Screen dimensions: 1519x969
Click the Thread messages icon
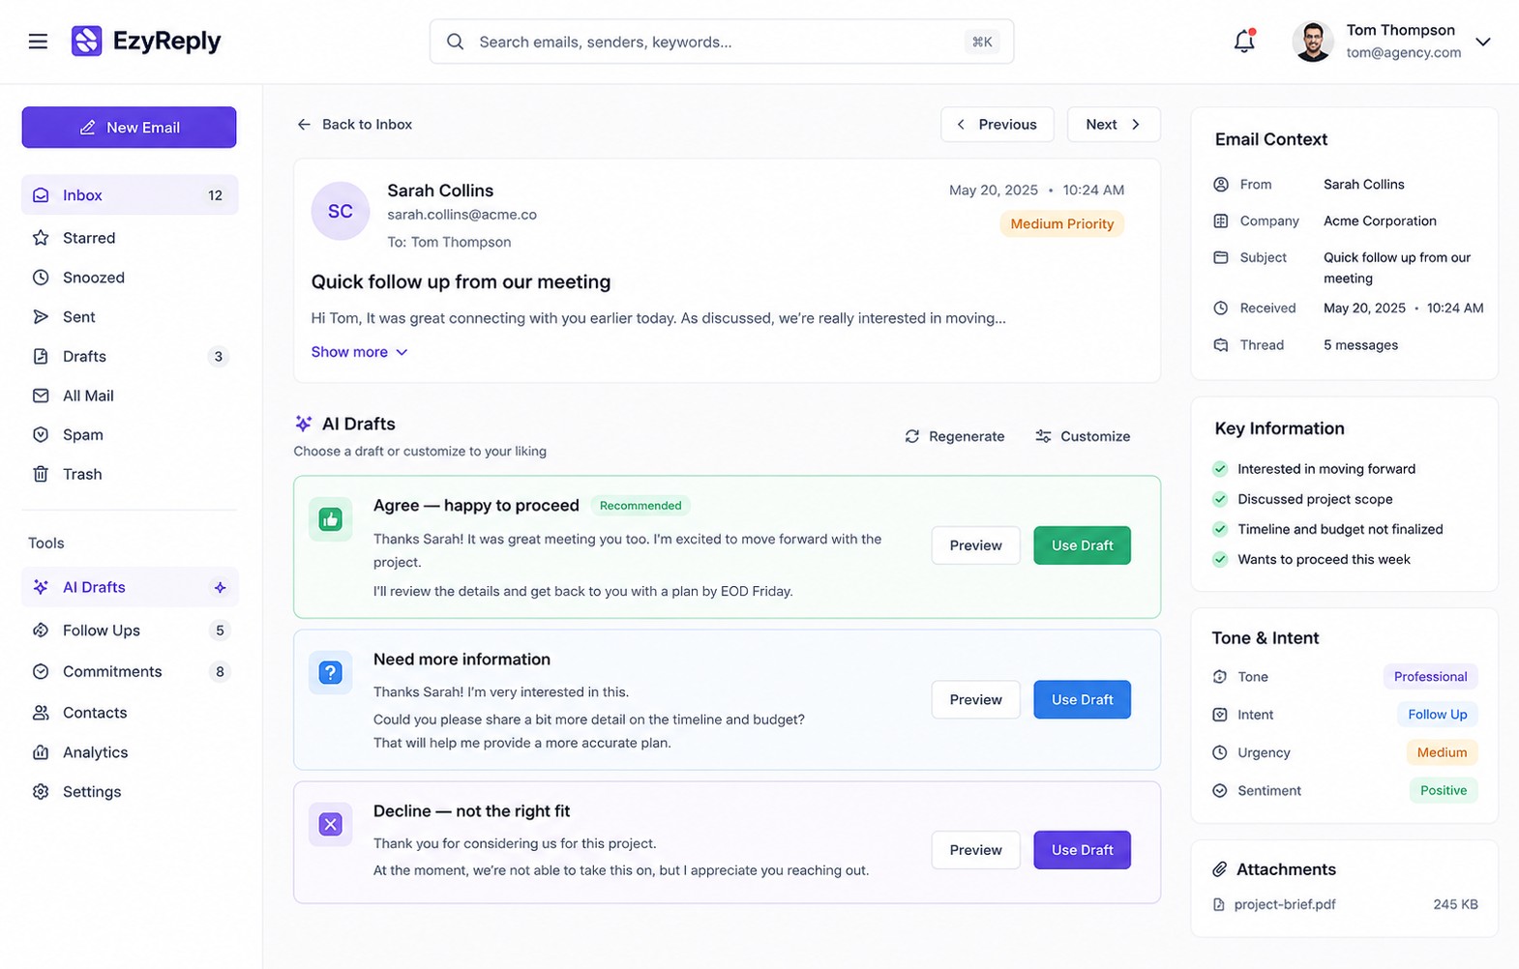click(1221, 345)
